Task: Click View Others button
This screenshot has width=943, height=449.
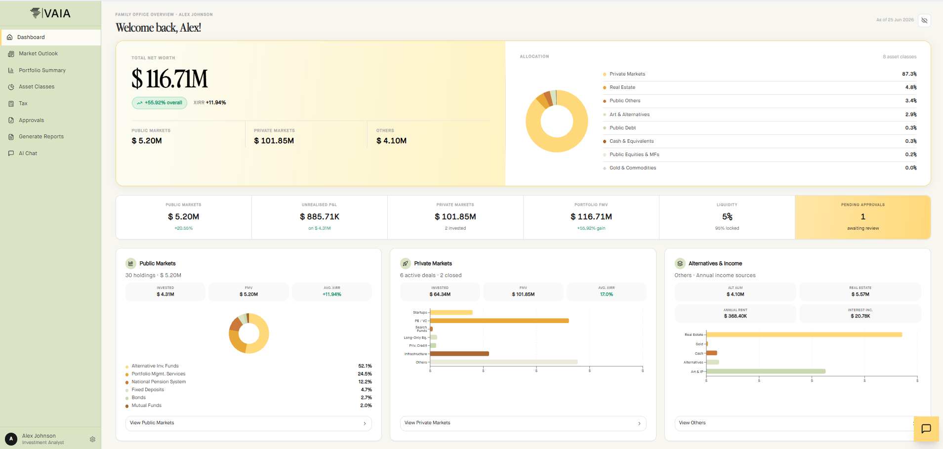Action: tap(798, 423)
